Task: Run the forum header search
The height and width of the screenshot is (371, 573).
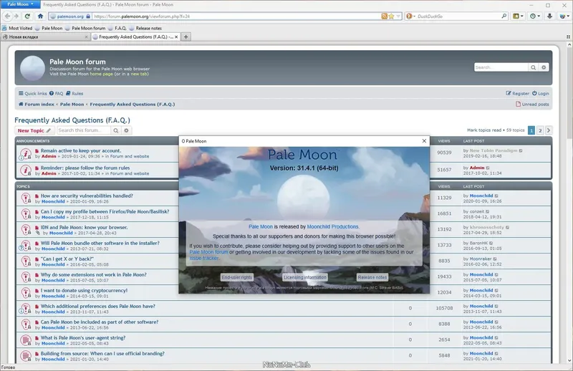Action: [x=533, y=67]
